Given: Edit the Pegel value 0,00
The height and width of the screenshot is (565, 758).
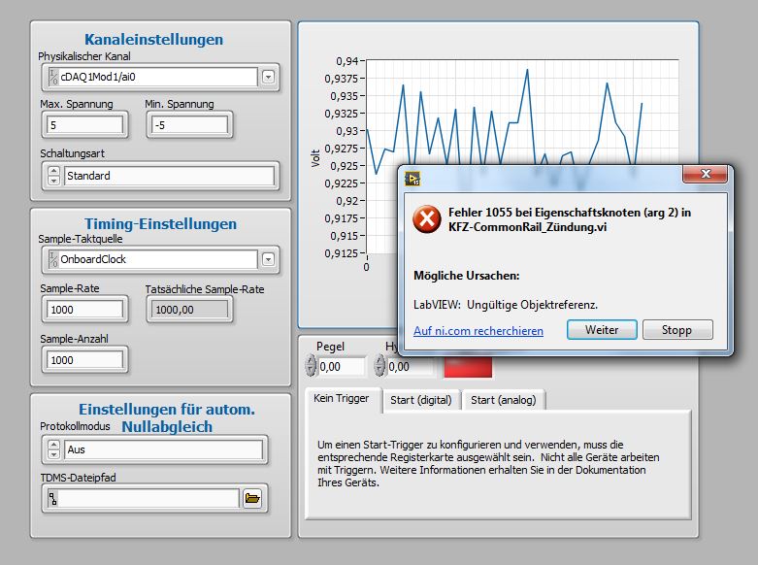Looking at the screenshot, I should point(342,367).
